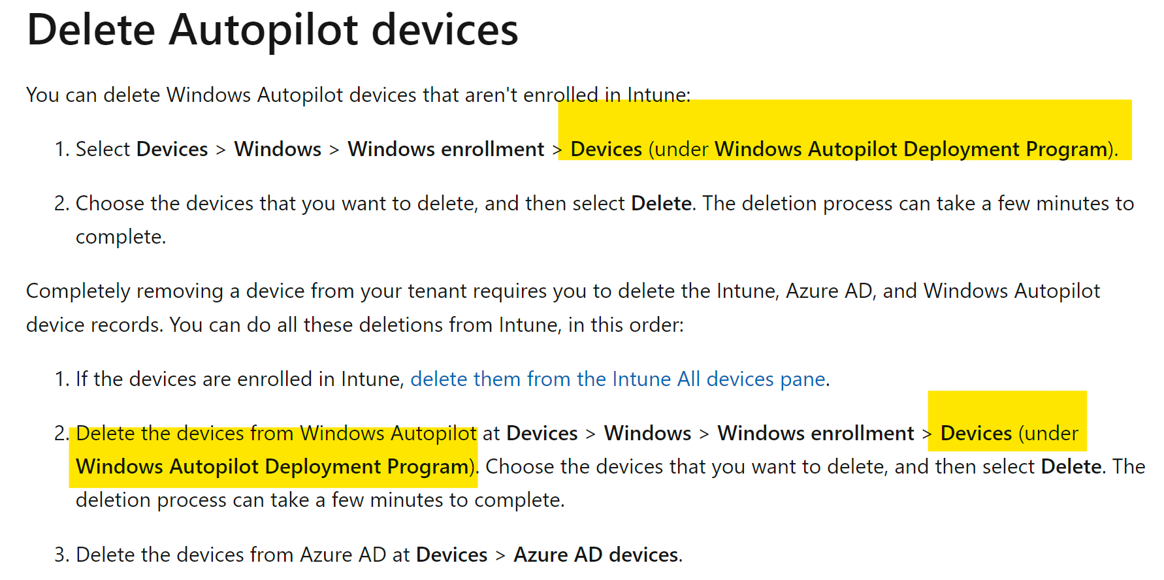Screen dimensions: 1164x580
Task: Click Windows enrollment text in first step
Action: 445,150
